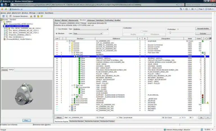Toggle the Activer checkbox under Contraintes

coord(142,31)
